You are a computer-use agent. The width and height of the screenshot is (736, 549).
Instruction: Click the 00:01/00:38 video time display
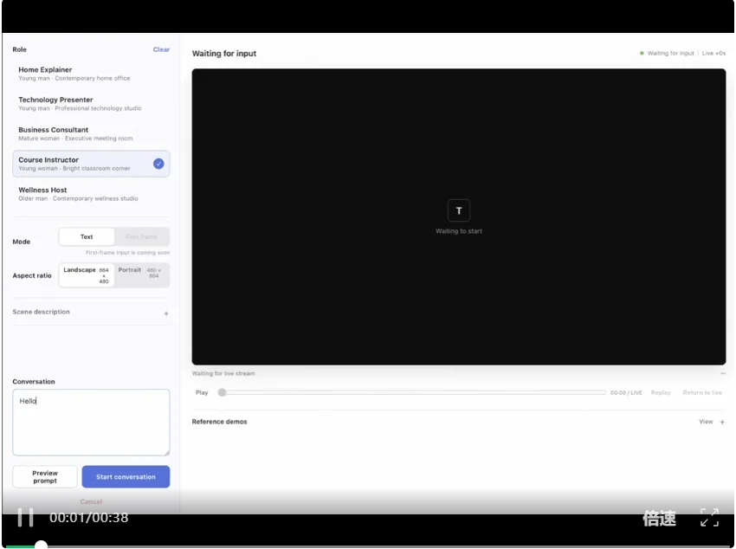point(88,518)
